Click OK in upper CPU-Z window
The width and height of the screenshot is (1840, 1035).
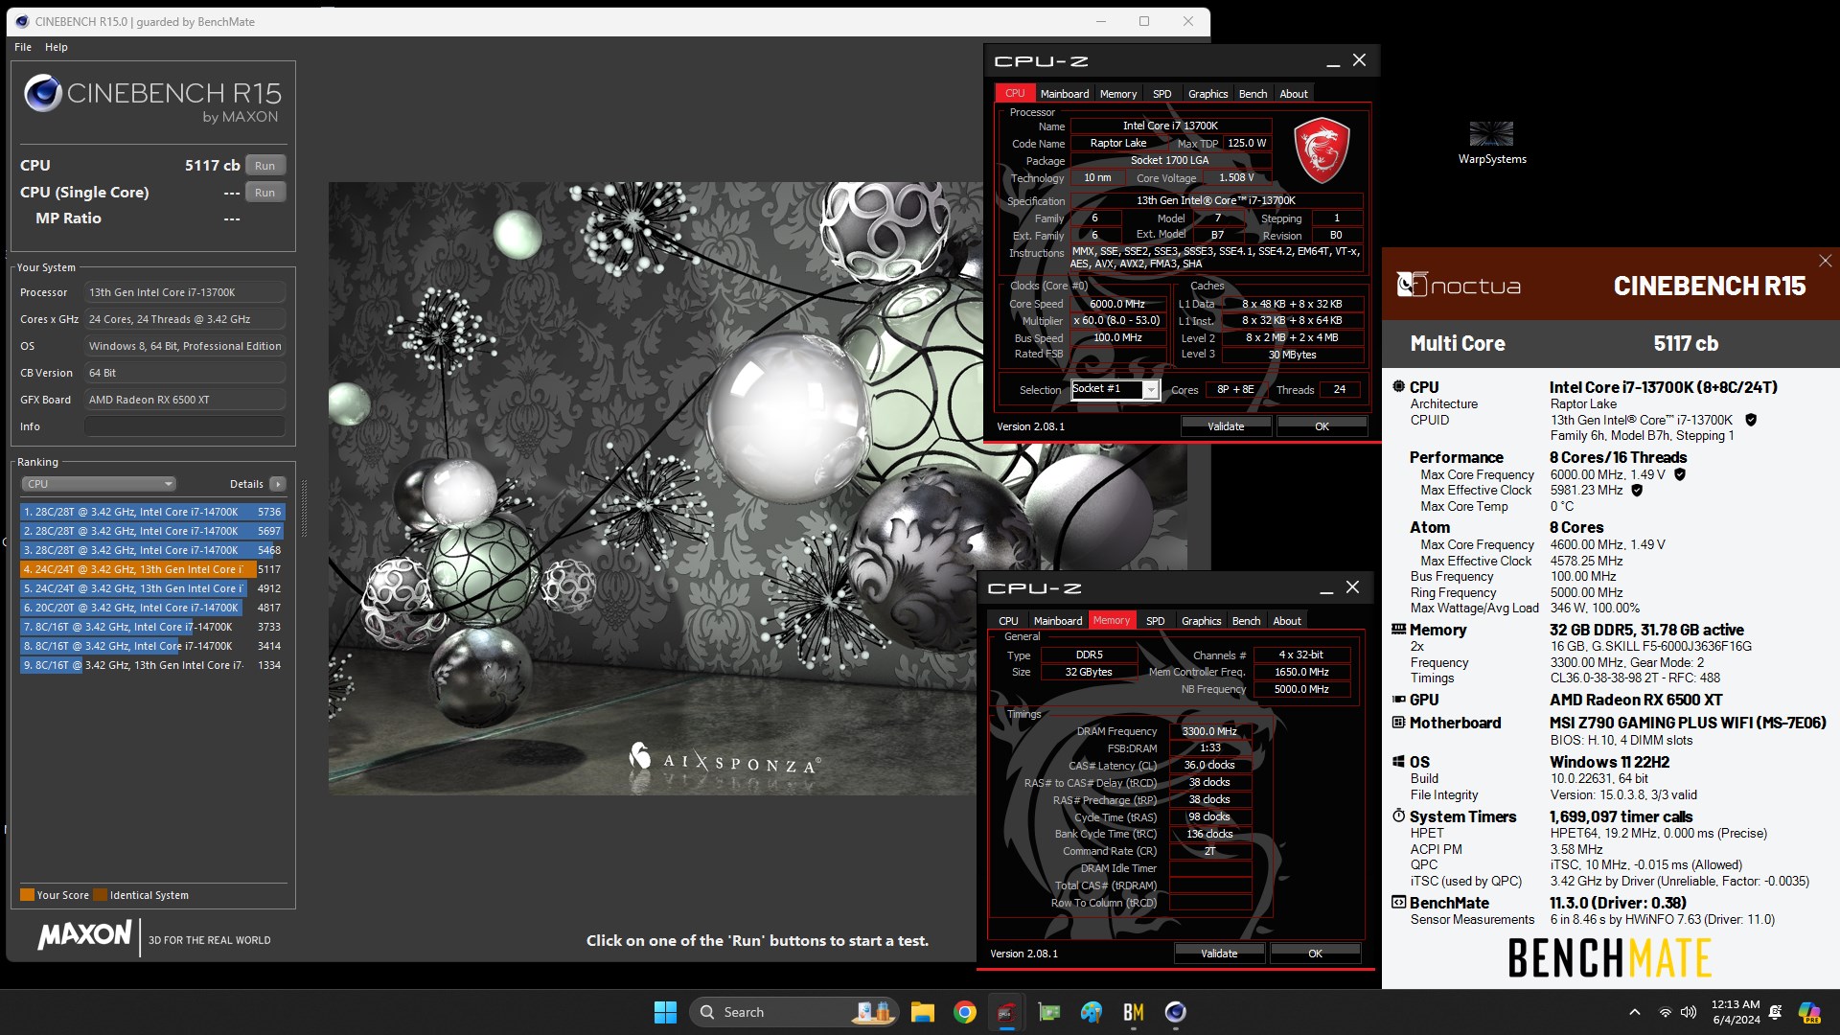1322,426
